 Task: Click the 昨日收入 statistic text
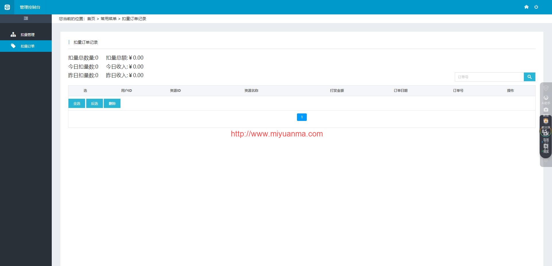tap(124, 75)
